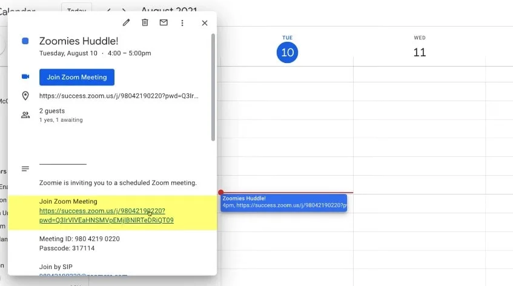Click Meeting ID: 980 4219 0220
Screen dimensions: 513x286
[79, 239]
